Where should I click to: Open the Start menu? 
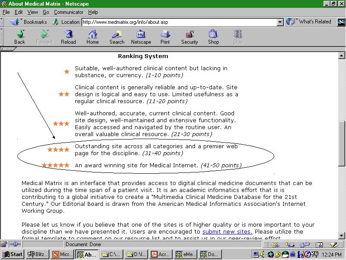(x=13, y=254)
